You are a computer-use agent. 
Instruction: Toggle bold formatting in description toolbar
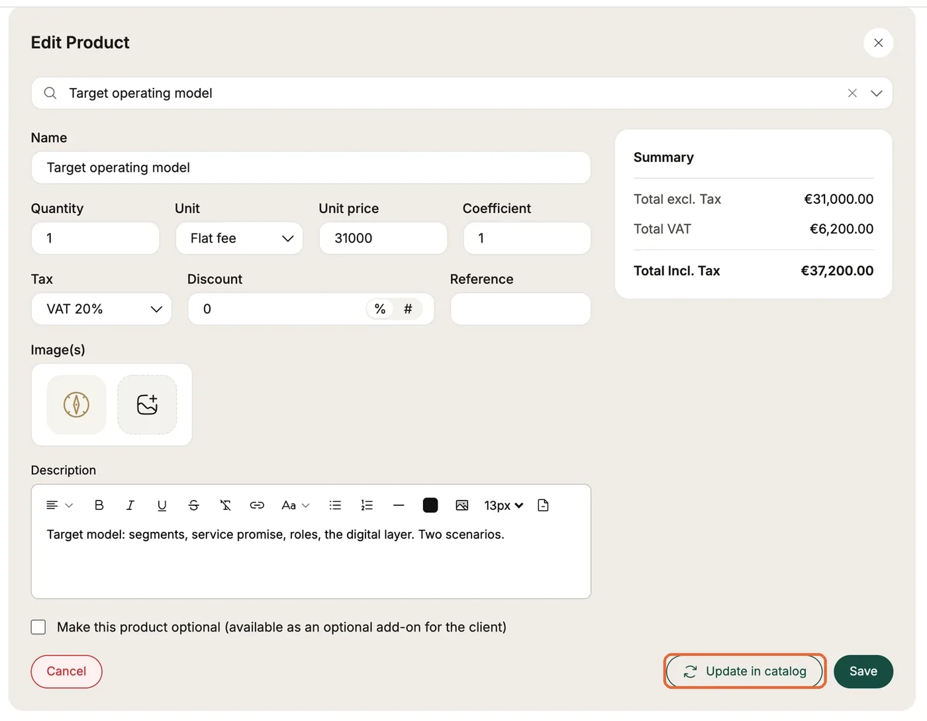(x=99, y=505)
